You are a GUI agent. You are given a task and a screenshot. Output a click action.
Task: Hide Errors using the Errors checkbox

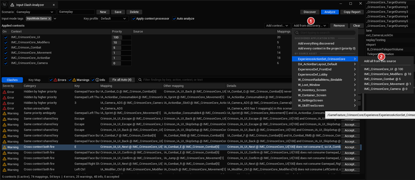point(51,80)
